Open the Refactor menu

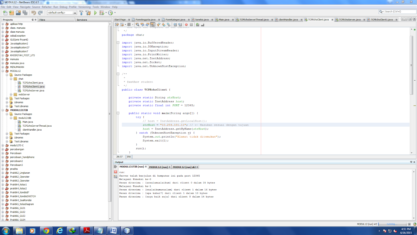coord(47,7)
